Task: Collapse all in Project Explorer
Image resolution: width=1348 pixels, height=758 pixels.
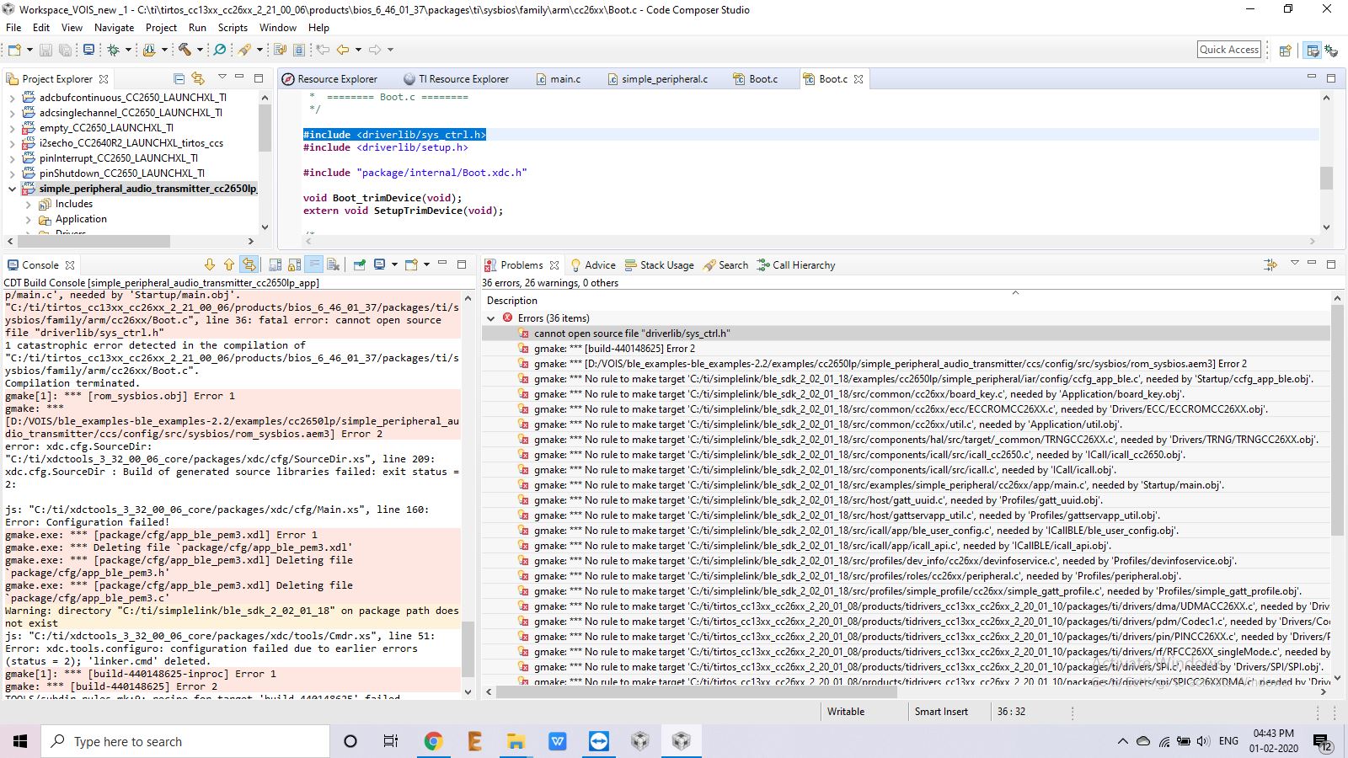Action: click(179, 78)
